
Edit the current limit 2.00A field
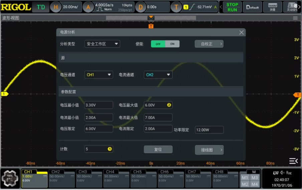click(158, 129)
